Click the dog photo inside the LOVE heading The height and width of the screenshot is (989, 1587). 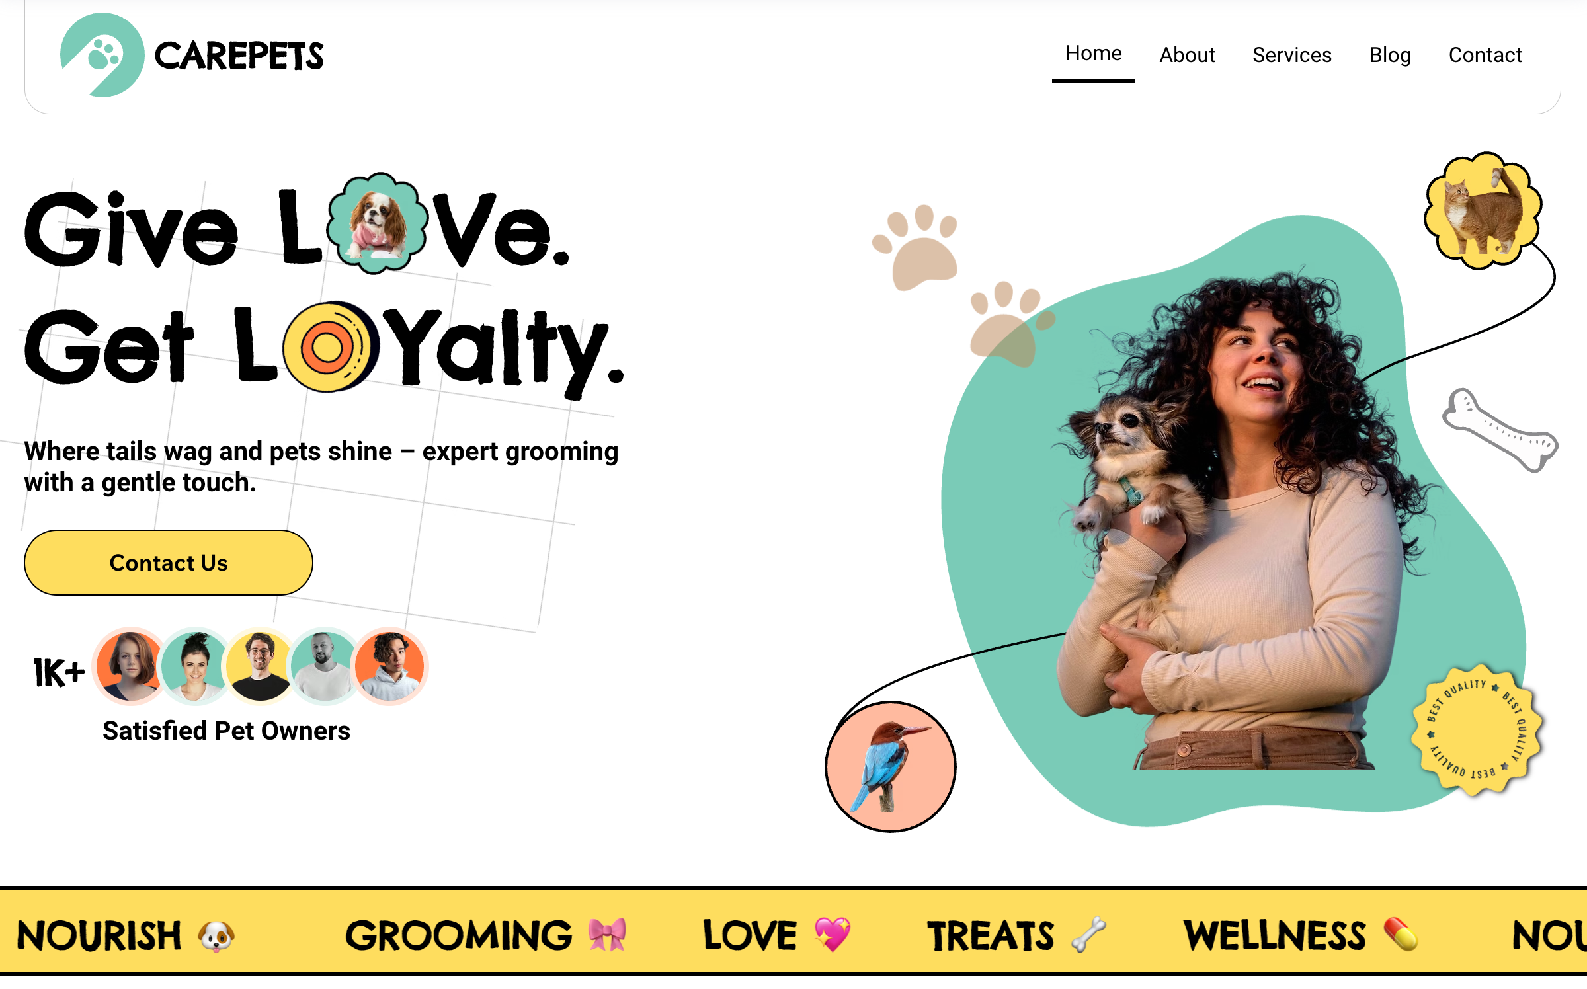click(378, 223)
